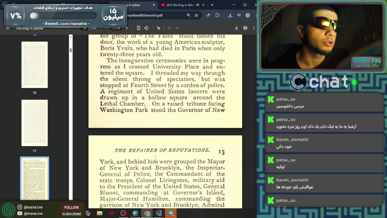Click the monitor app icon left of Telegram

159,213
